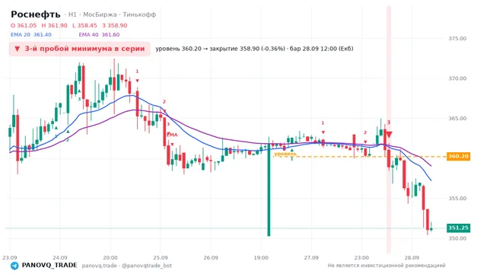Image resolution: width=487 pixels, height=274 pixels.
Task: Click the green 351.25 current price tag
Action: pos(458,228)
